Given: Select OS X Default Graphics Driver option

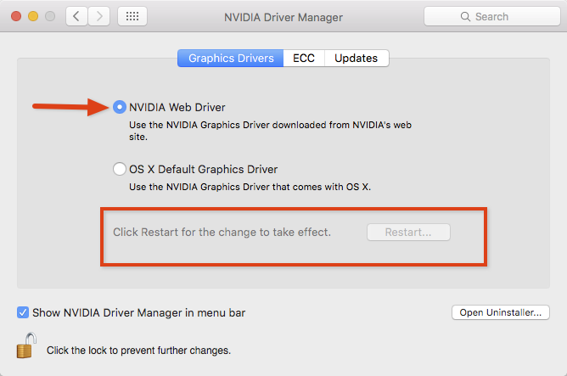Looking at the screenshot, I should [120, 169].
